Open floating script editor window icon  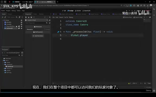[x=150, y=17]
